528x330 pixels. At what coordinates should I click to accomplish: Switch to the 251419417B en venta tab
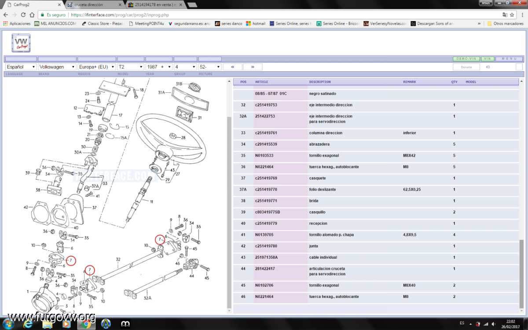pos(154,4)
